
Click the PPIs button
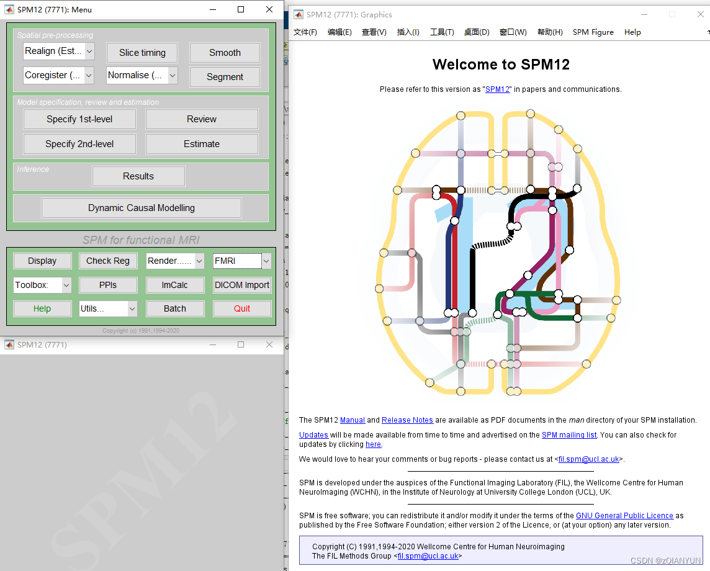point(108,285)
